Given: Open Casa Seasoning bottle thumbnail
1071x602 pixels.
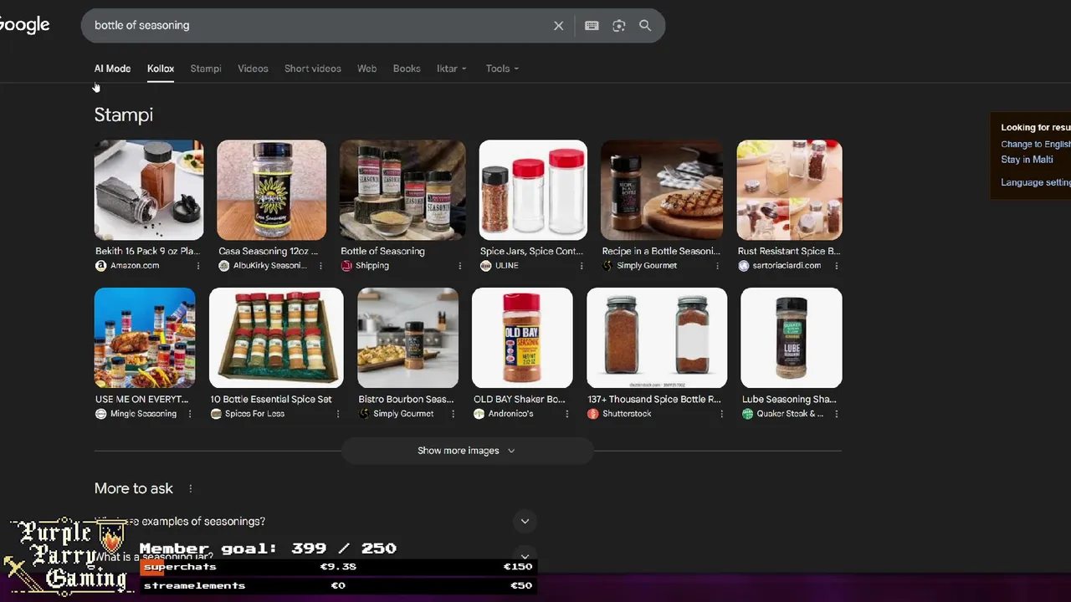Looking at the screenshot, I should (271, 190).
